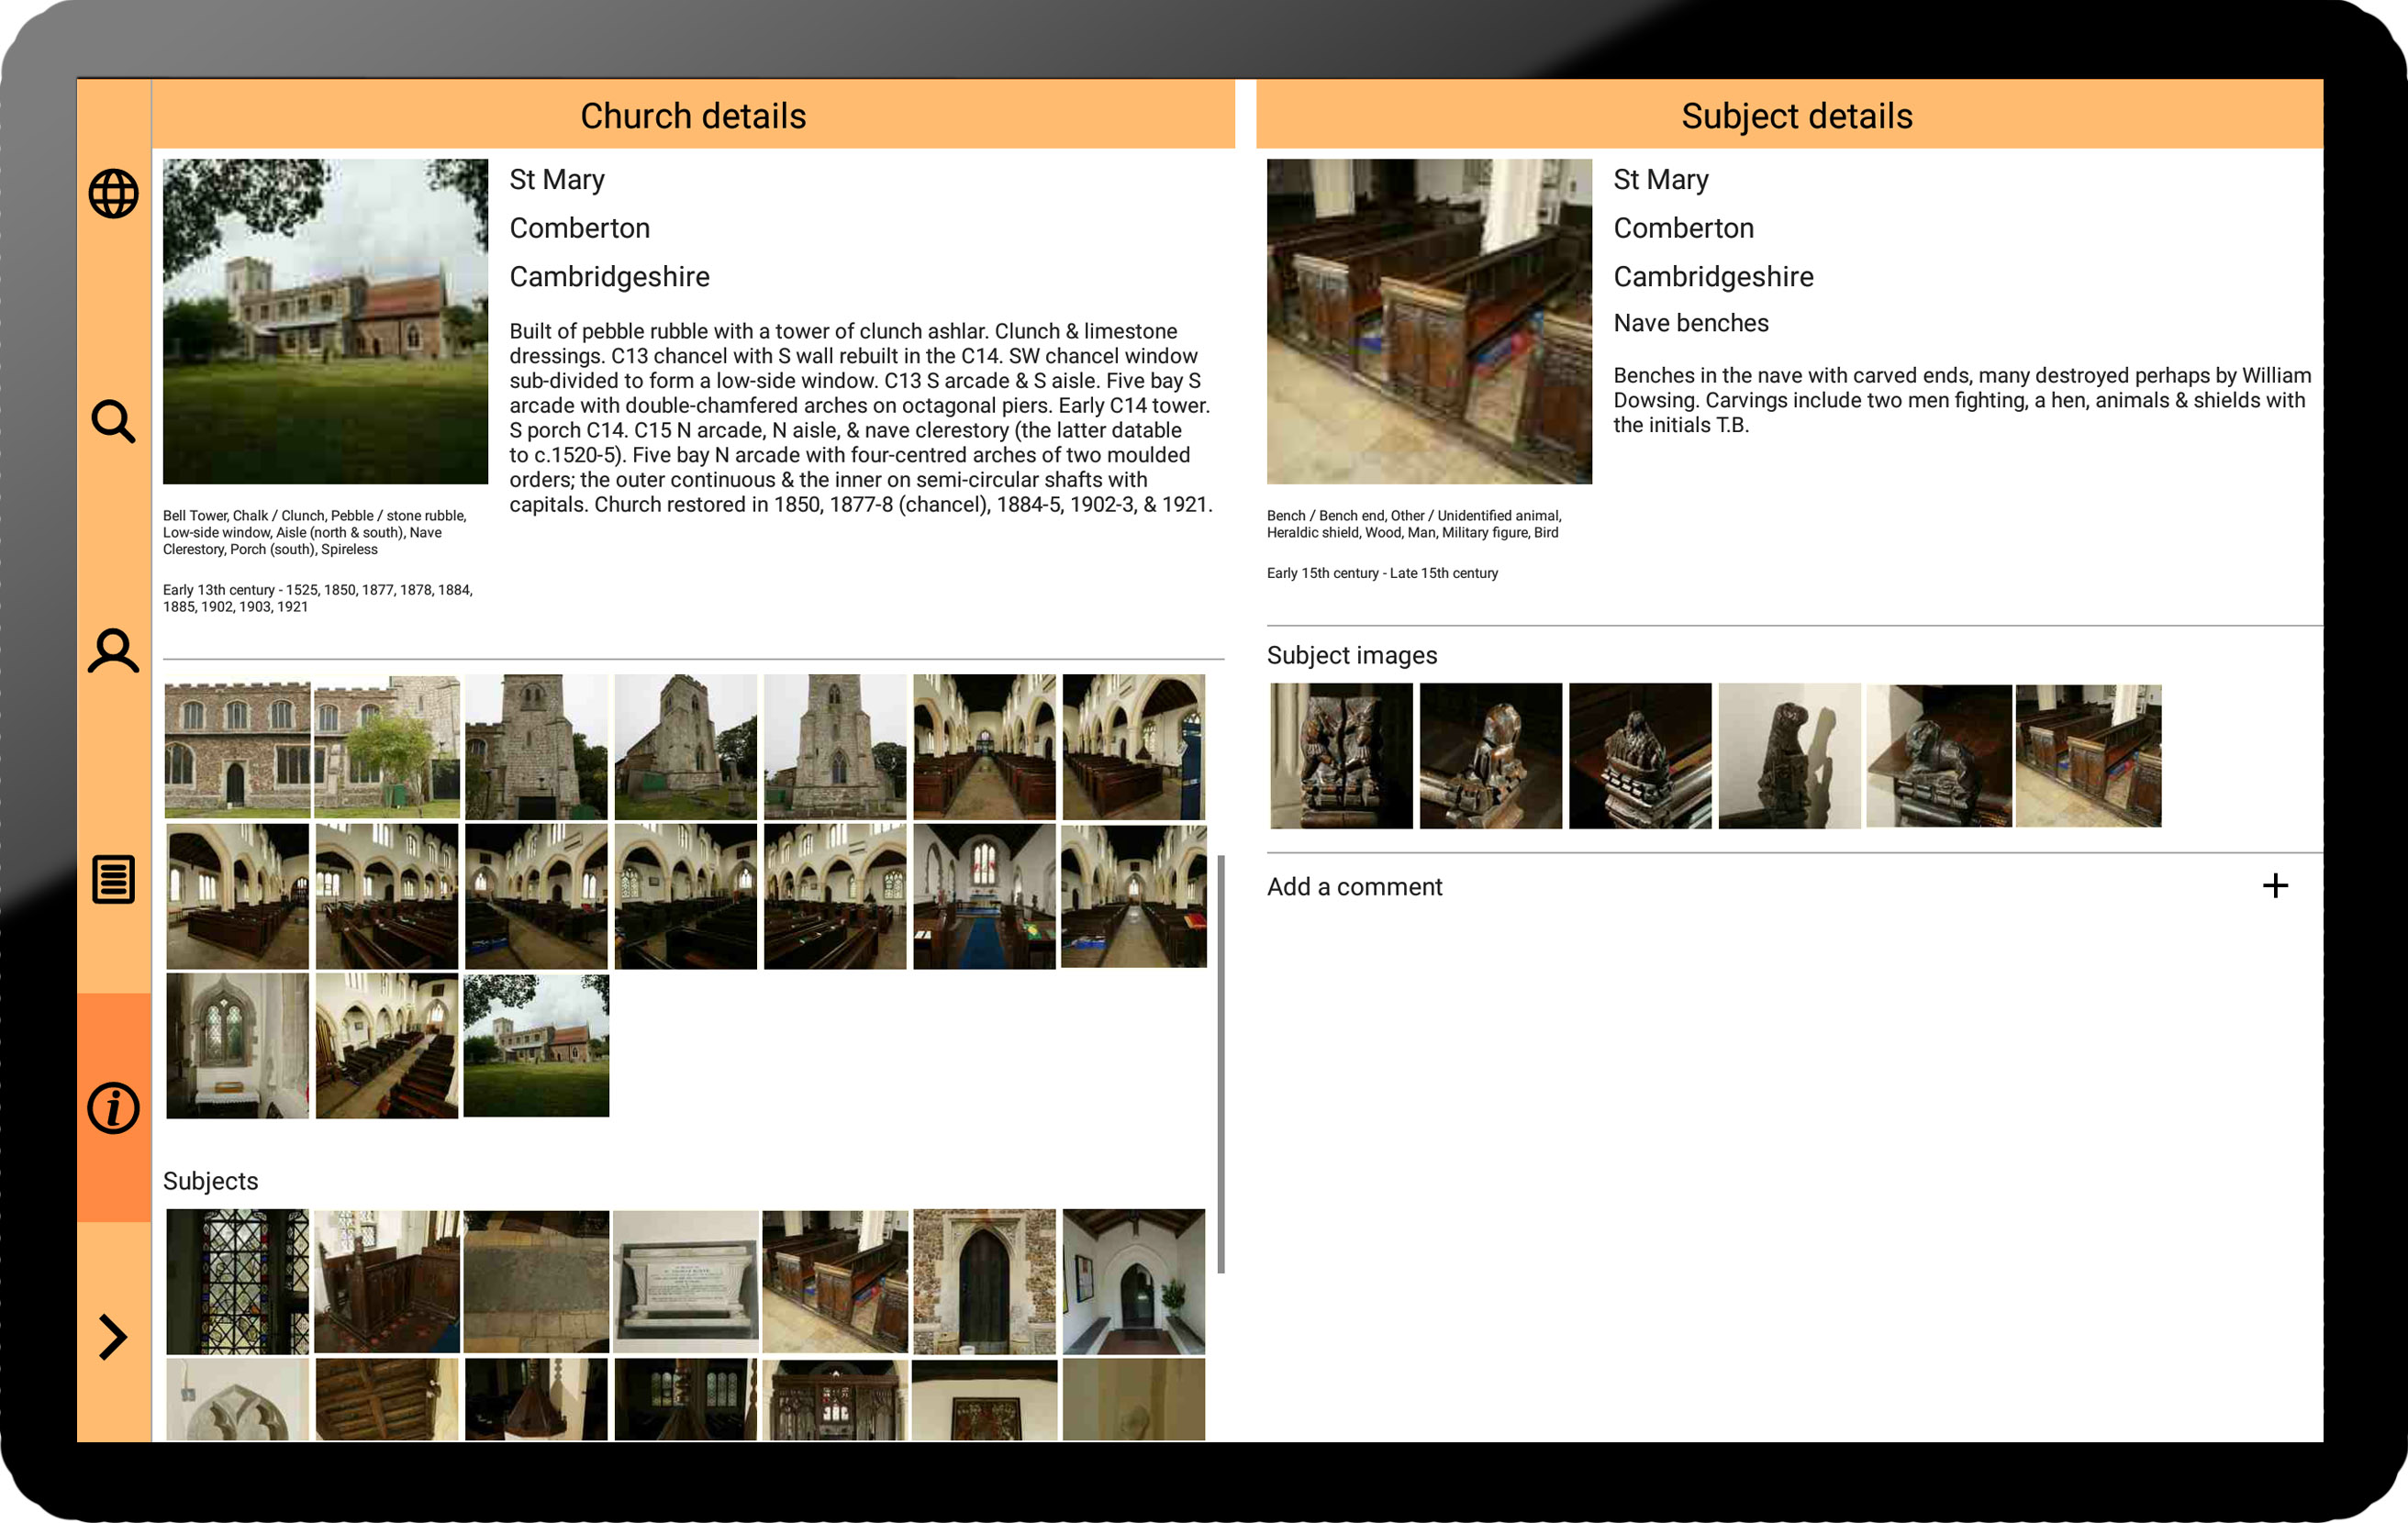Image resolution: width=2408 pixels, height=1523 pixels.
Task: Click the Add a comment label
Action: pos(1354,886)
